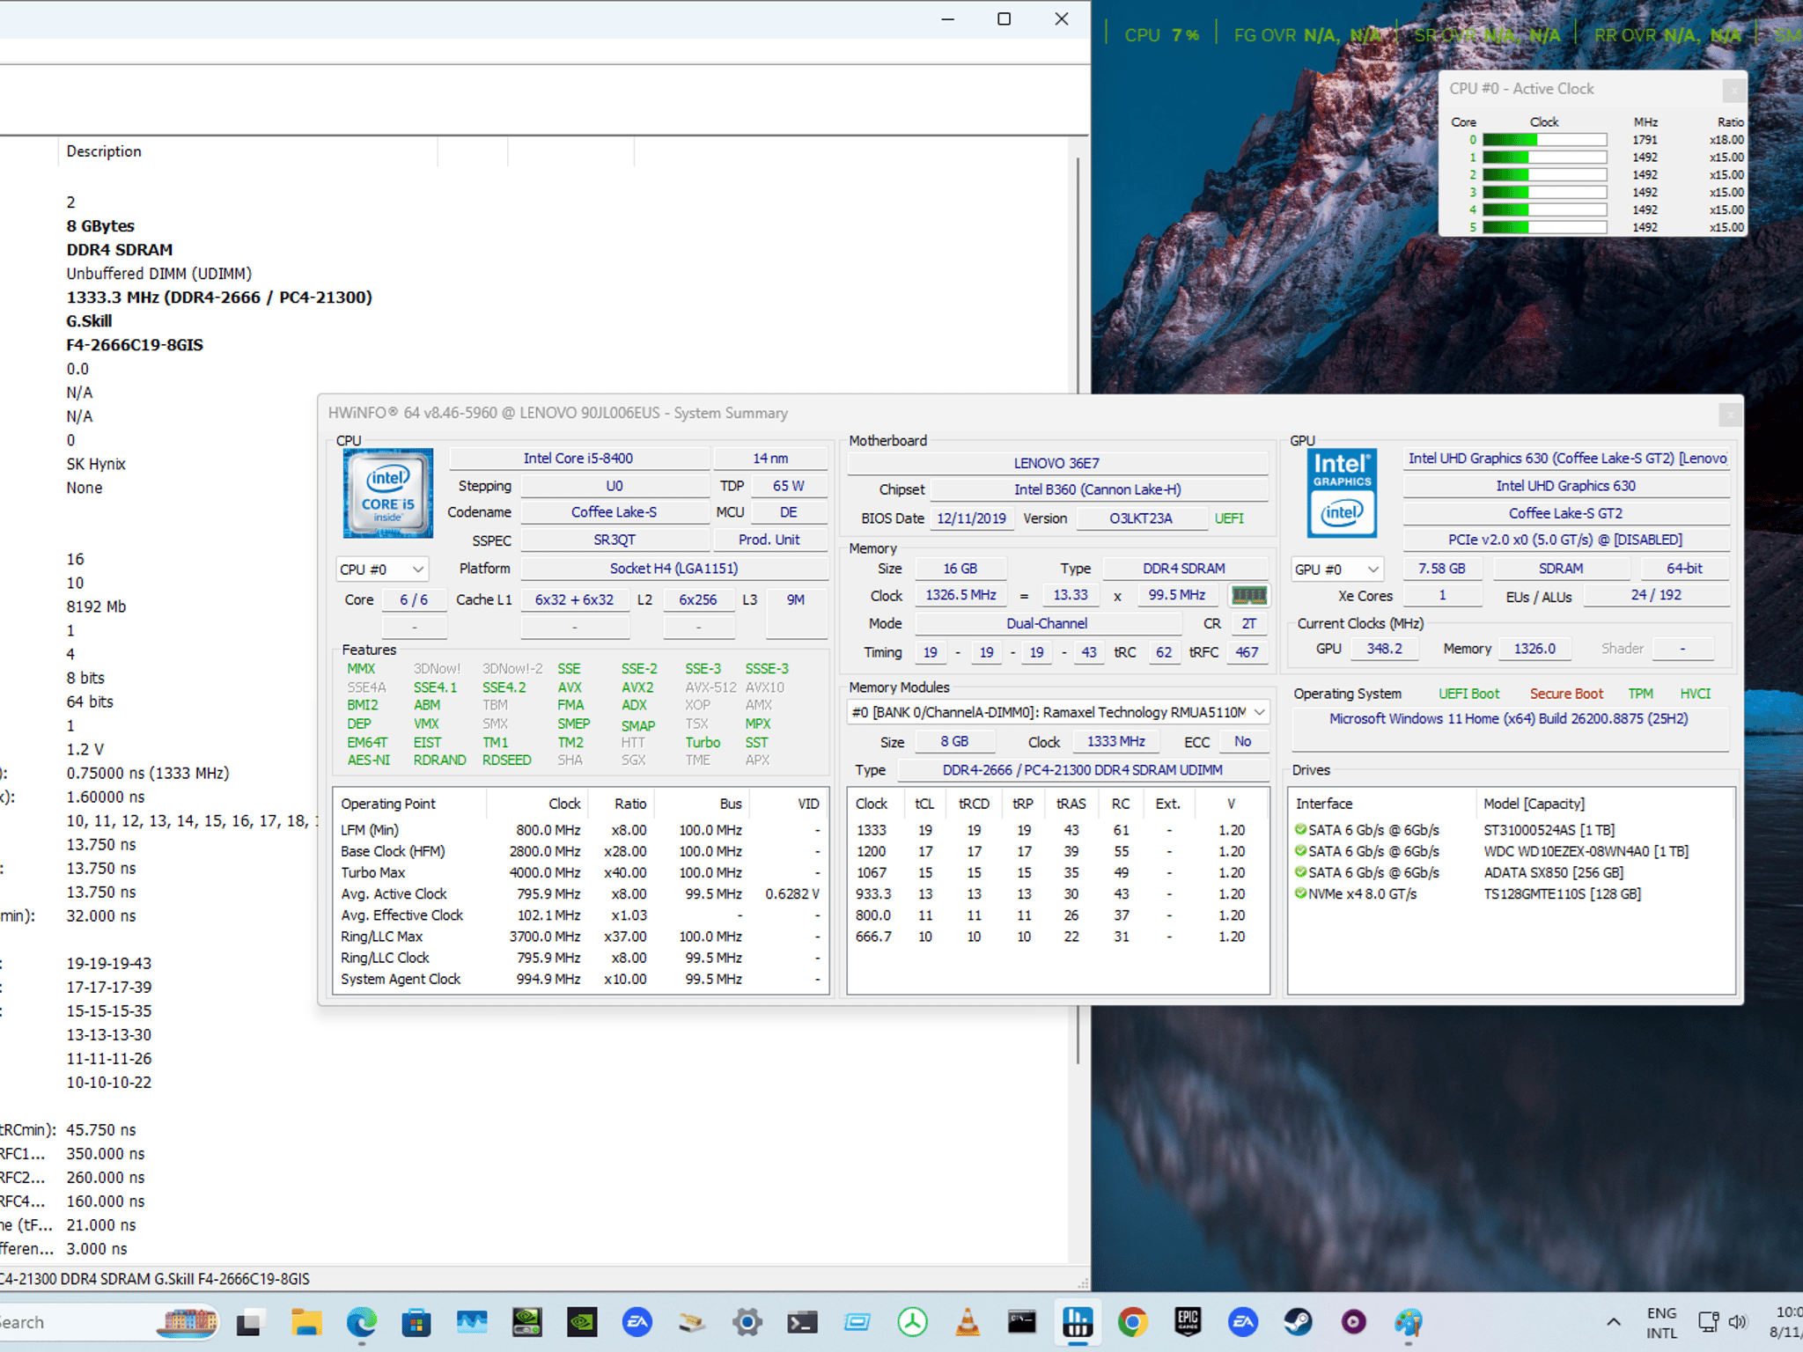Click the Socket H4 (LGA1151) platform field
The image size is (1803, 1352).
[674, 569]
